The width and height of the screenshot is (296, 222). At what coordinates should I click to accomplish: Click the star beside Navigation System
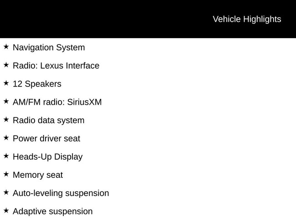[6, 46]
